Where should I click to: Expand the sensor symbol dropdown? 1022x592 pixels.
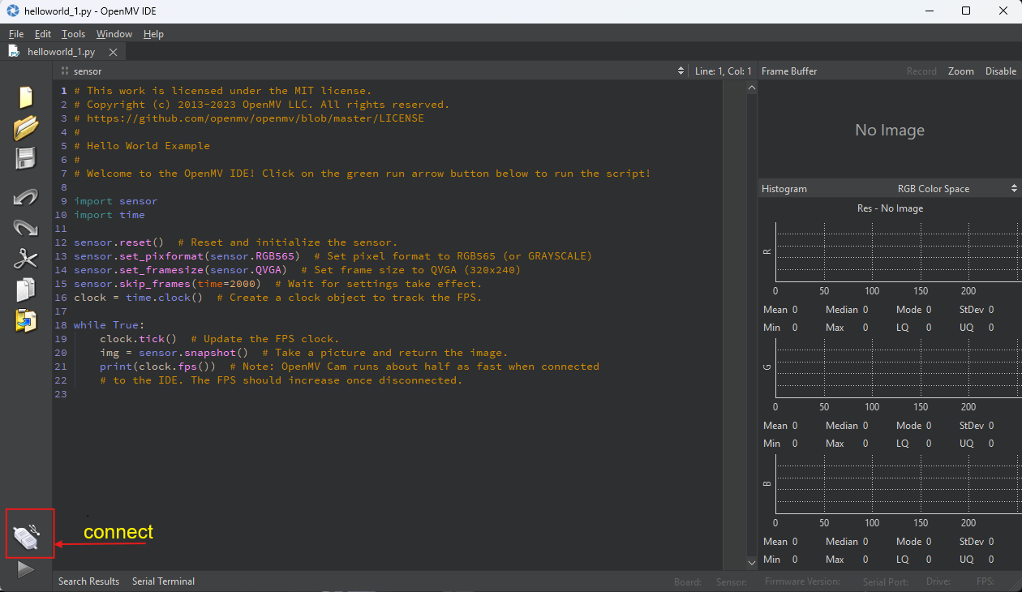pos(681,71)
